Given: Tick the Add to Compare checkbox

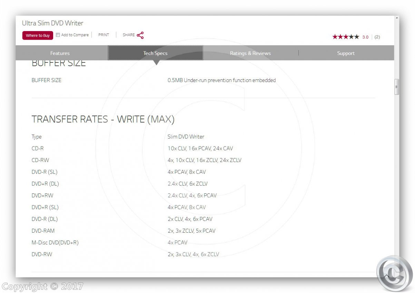Looking at the screenshot, I should coord(58,35).
